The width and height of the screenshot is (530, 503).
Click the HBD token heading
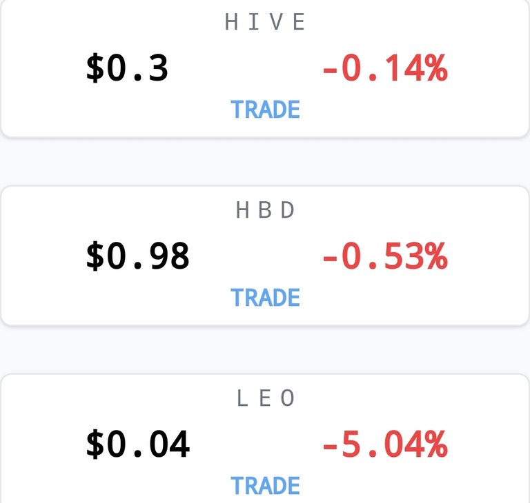265,209
